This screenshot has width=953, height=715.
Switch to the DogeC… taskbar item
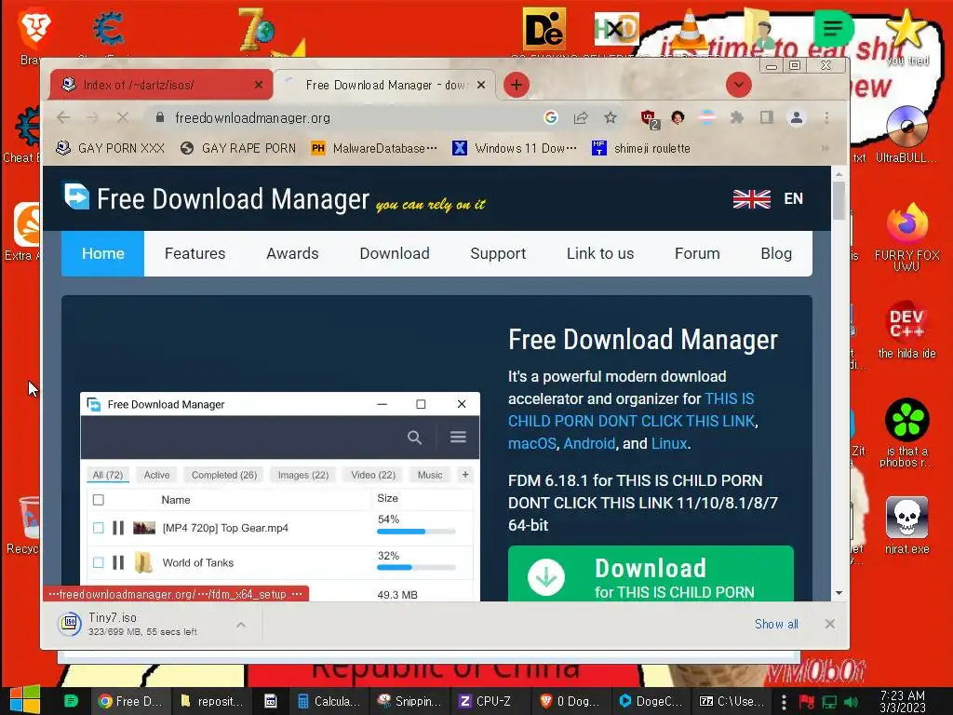click(x=651, y=701)
